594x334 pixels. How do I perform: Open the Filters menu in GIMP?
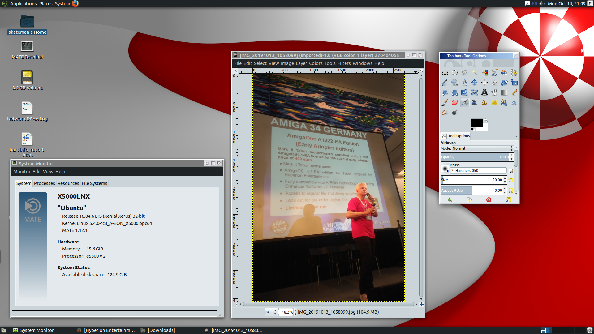(x=344, y=63)
